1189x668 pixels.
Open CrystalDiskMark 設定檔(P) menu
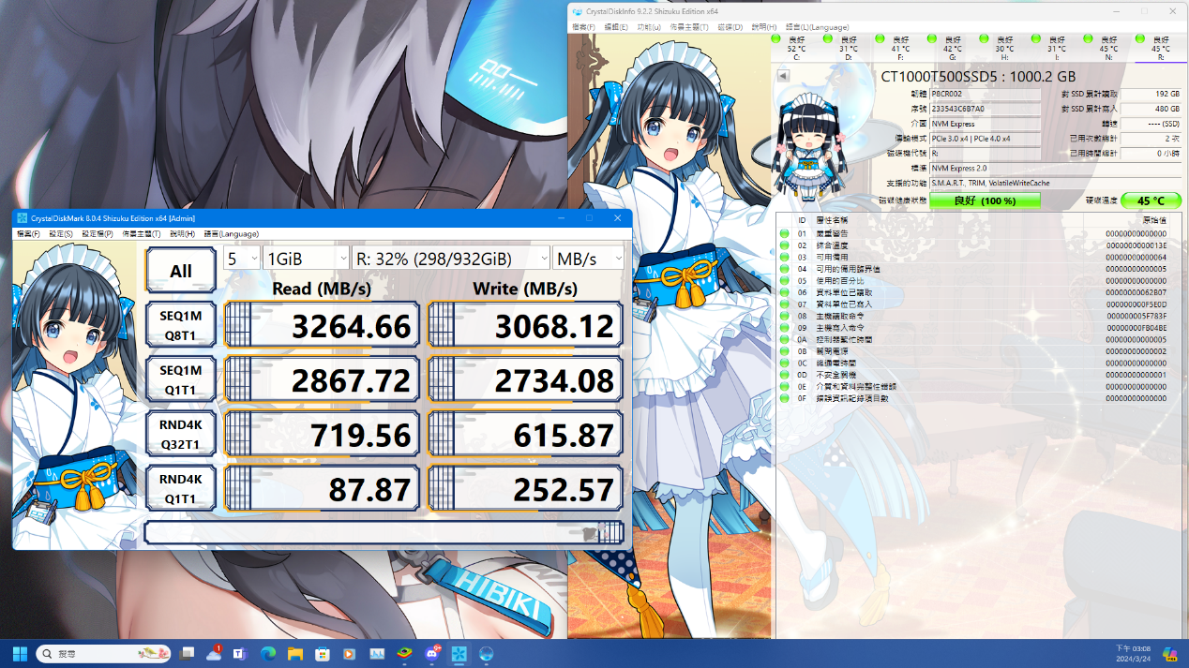tap(98, 233)
